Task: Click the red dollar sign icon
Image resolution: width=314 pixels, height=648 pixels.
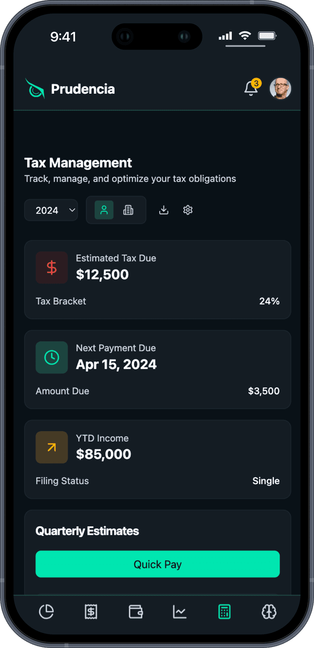Action: (x=52, y=267)
